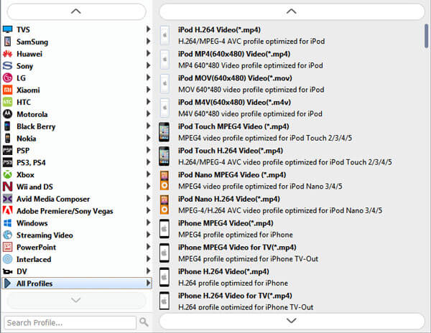
Task: Click the HTC green logo icon
Action: [7, 102]
